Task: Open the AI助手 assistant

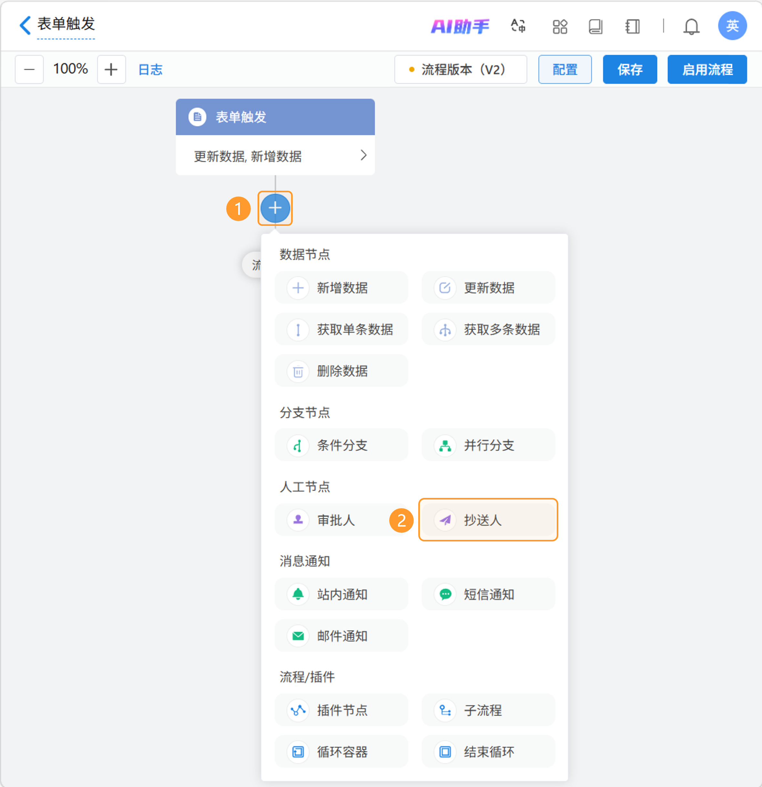Action: (460, 26)
